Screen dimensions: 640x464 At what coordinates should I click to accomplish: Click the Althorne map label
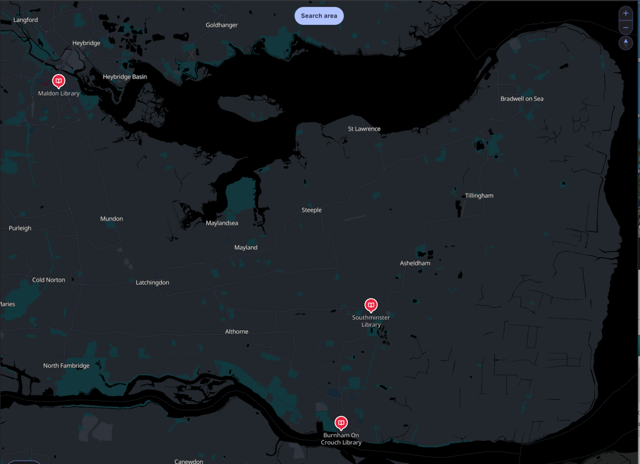click(236, 332)
